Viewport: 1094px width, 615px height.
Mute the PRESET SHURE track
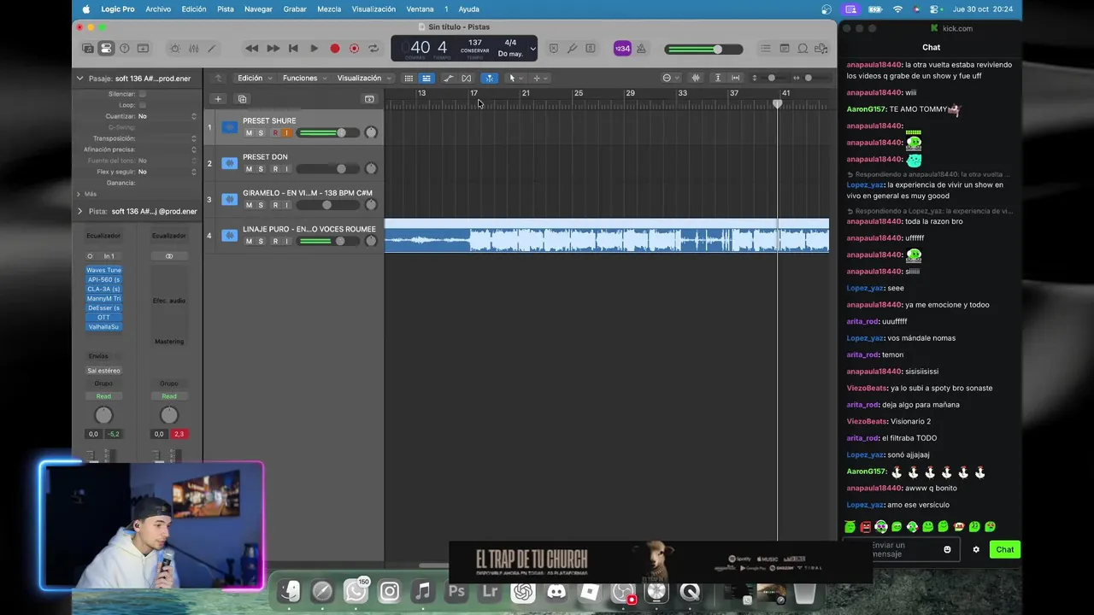point(249,133)
